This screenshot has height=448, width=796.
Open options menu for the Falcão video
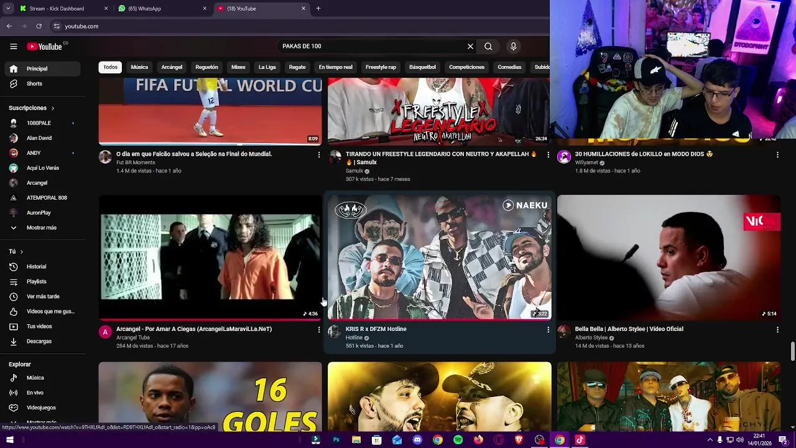click(319, 154)
